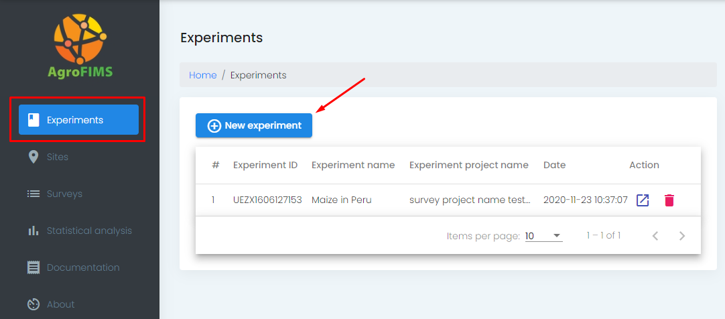Screen dimensions: 725x319
Task: Open the Items per page dropdown
Action: tap(544, 237)
